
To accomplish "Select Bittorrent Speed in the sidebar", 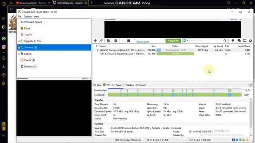I will [x=33, y=22].
